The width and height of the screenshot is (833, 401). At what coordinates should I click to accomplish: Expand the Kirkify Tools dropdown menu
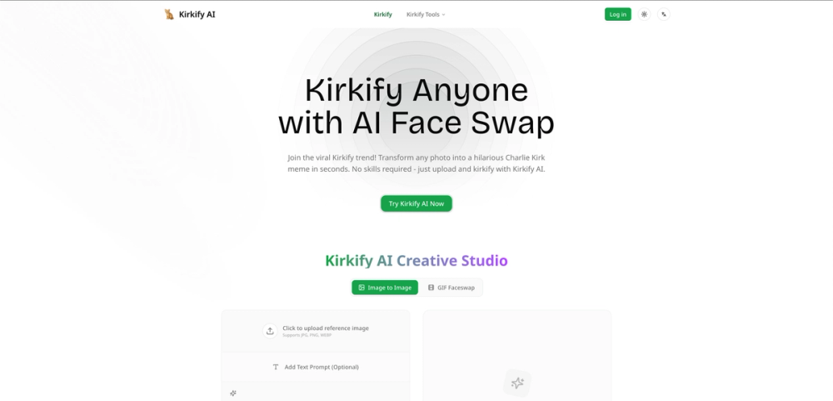pos(426,14)
